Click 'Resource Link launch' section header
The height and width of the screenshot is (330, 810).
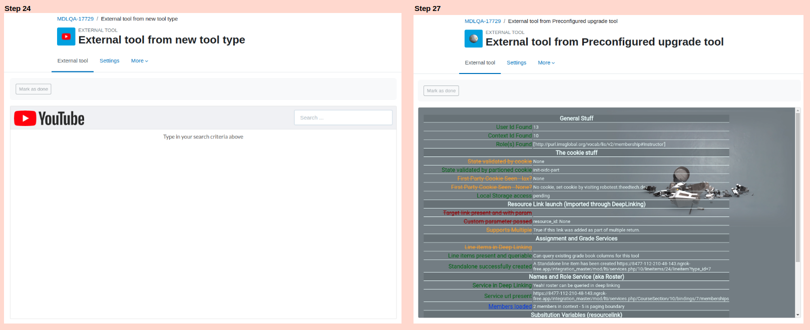tap(576, 204)
